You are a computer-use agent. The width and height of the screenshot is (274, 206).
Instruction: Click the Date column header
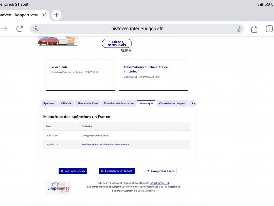tap(48, 126)
